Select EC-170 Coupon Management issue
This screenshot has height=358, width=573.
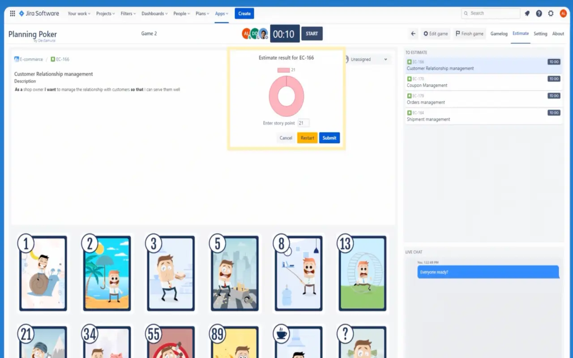[x=483, y=82]
